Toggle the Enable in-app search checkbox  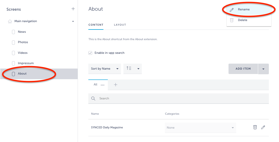90,53
